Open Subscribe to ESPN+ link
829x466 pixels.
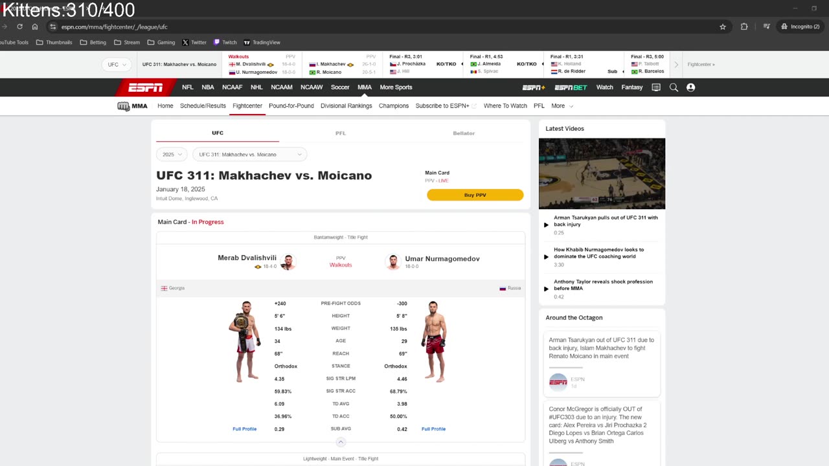[446, 106]
